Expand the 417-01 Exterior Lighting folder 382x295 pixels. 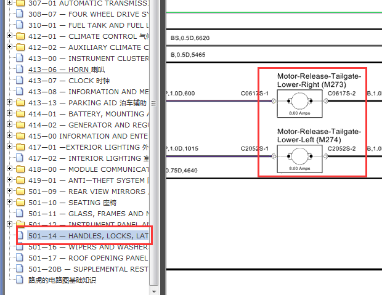click(9, 147)
